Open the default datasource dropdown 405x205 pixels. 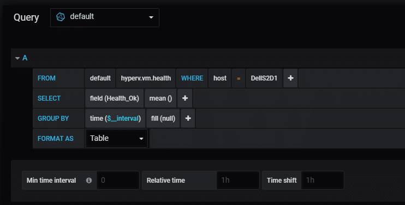point(105,17)
